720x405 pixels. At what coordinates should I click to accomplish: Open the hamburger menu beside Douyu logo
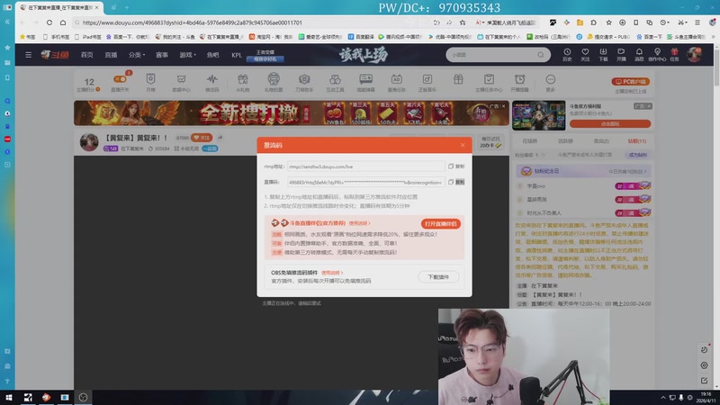pyautogui.click(x=29, y=55)
